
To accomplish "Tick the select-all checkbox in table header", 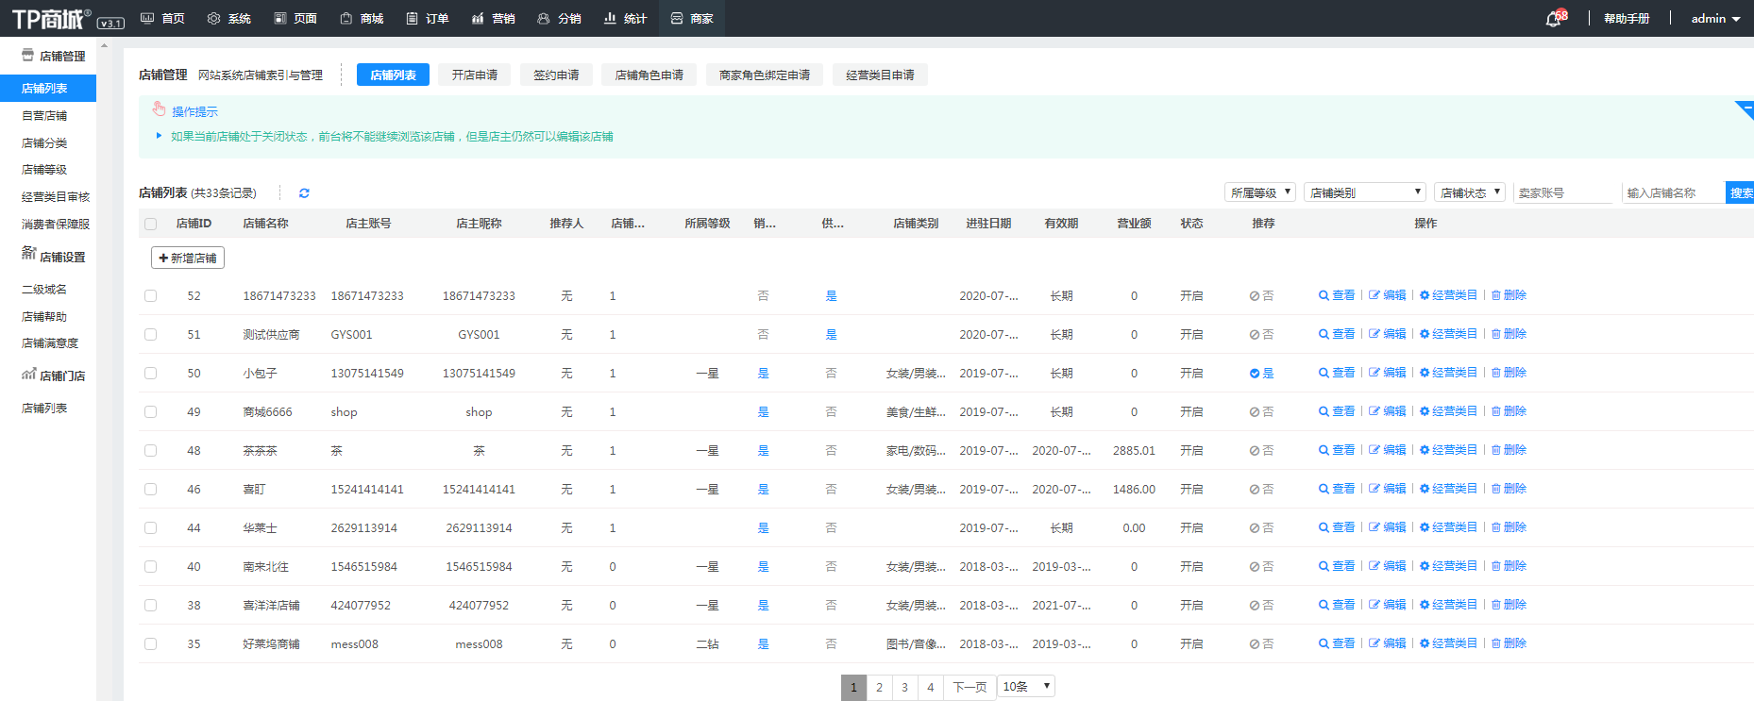I will [x=151, y=225].
